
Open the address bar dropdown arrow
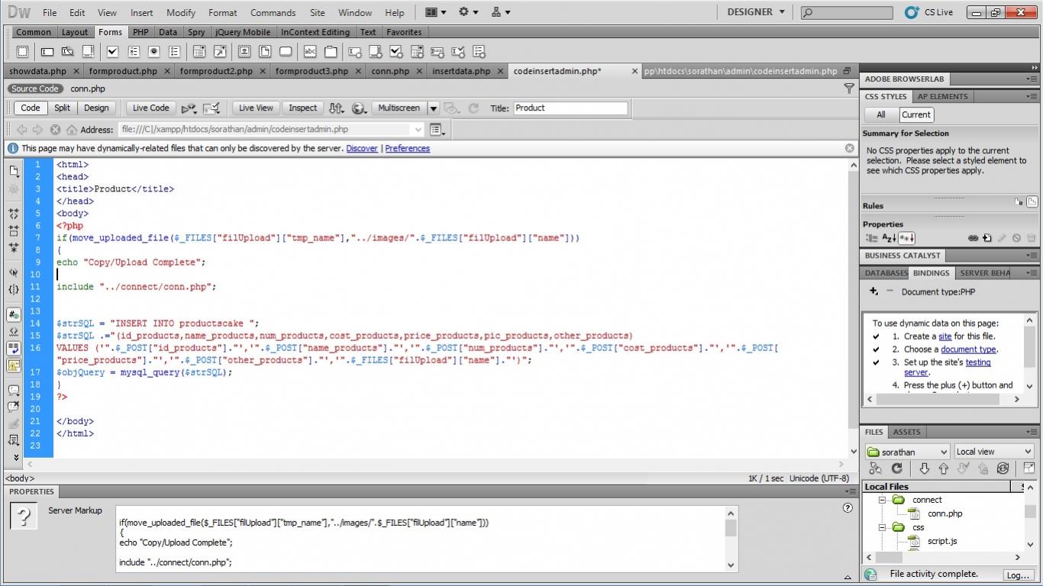418,130
